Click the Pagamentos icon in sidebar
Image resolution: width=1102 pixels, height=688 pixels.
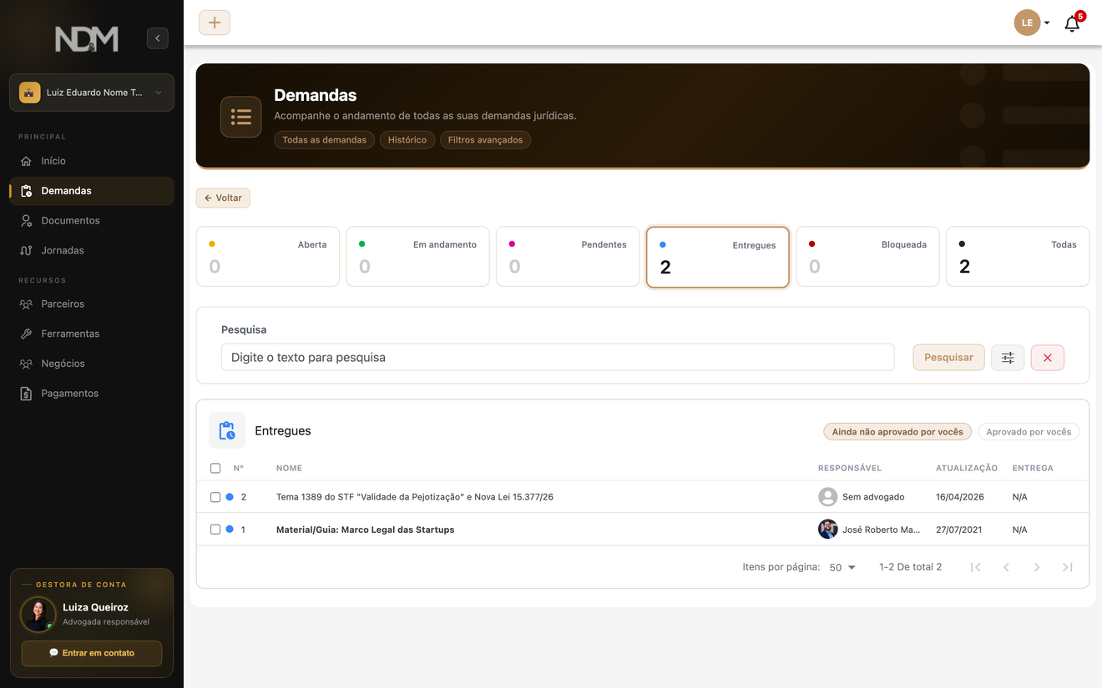[x=26, y=394]
